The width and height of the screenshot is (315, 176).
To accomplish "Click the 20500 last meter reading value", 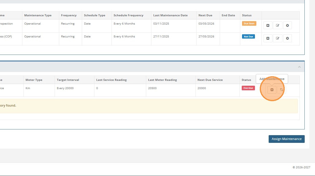I will 152,88.
